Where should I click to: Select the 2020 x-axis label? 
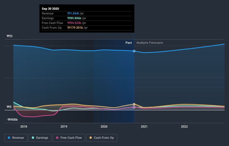(104, 126)
